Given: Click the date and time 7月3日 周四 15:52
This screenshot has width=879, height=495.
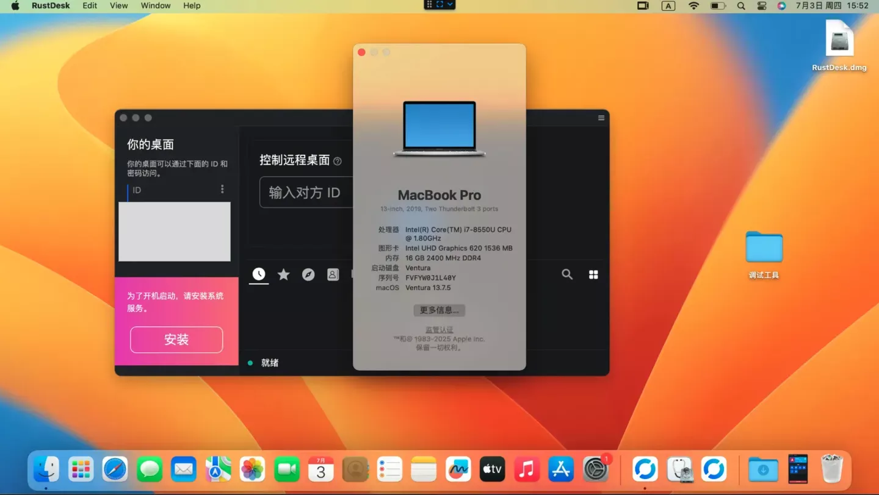Looking at the screenshot, I should [832, 5].
